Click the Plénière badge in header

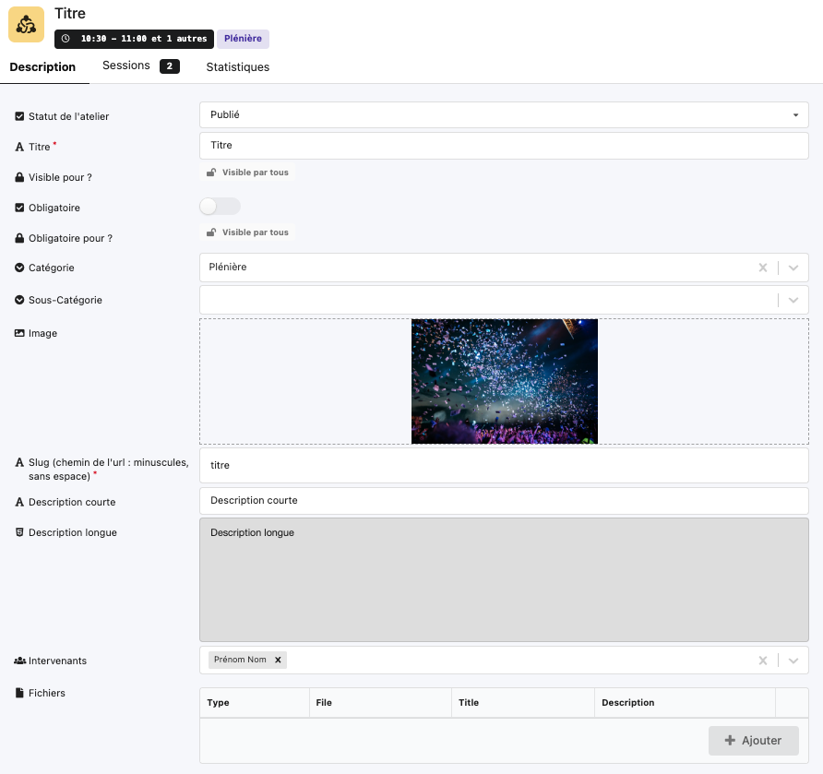[x=243, y=39]
